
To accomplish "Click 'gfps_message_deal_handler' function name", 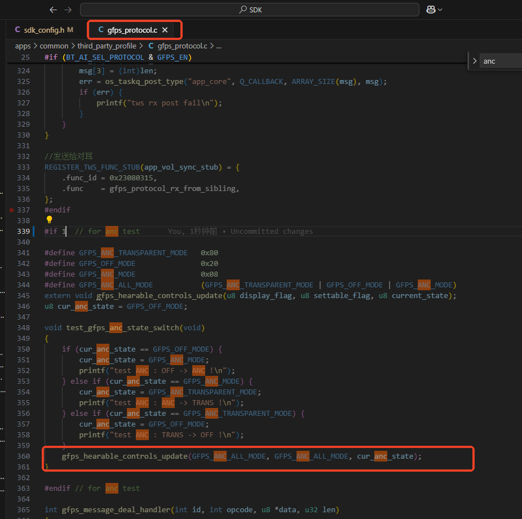I will click(x=116, y=509).
